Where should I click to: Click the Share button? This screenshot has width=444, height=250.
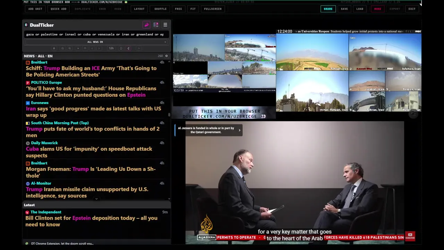[328, 9]
